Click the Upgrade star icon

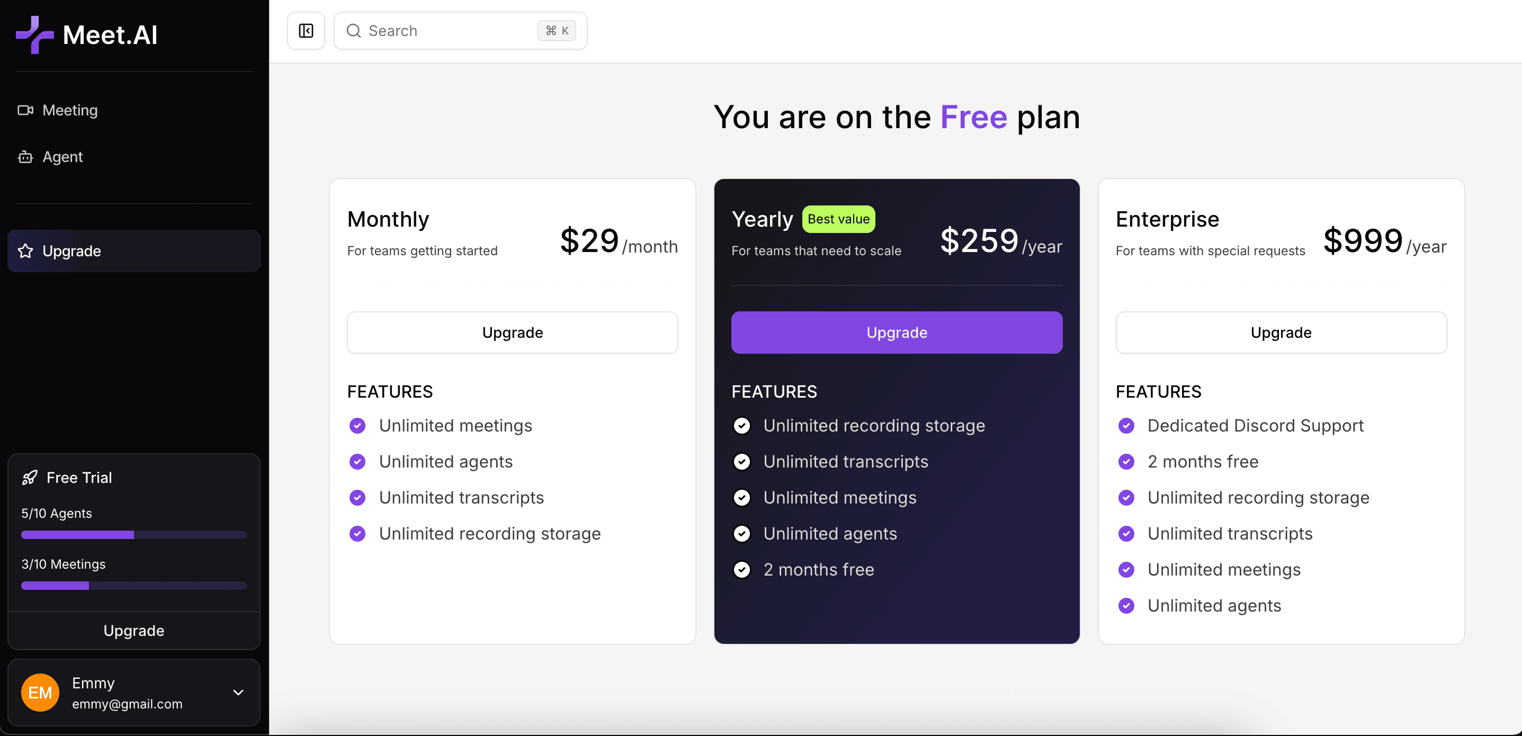tap(25, 251)
